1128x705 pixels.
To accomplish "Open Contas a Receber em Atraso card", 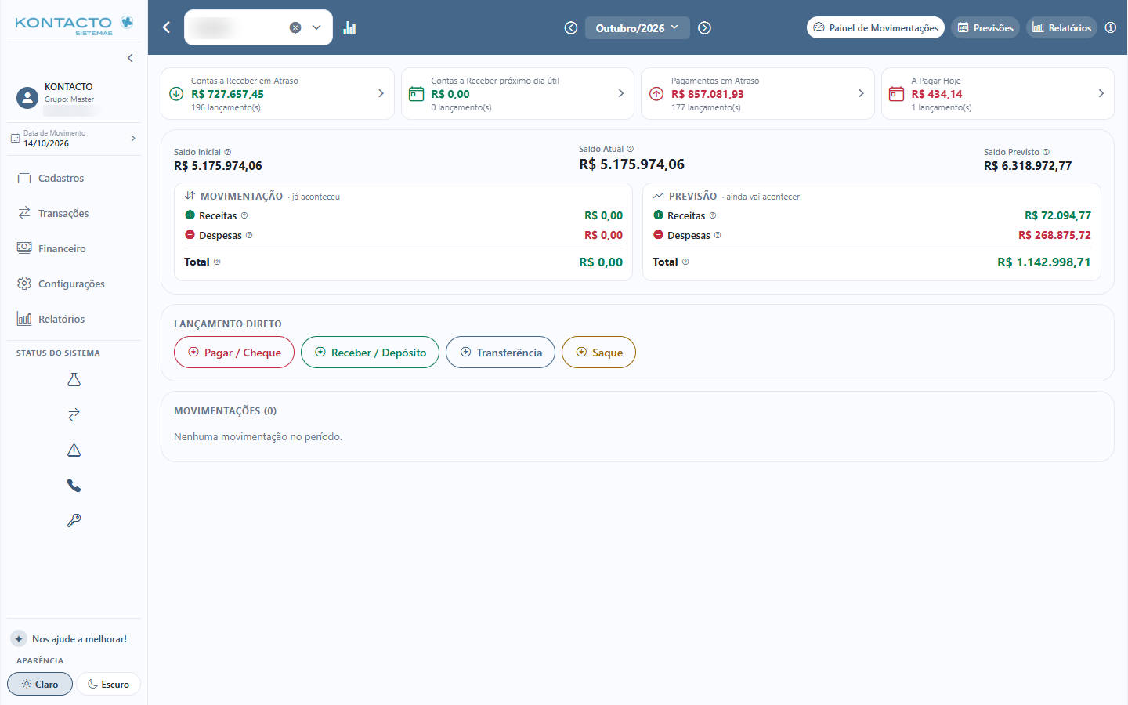I will 277,94.
